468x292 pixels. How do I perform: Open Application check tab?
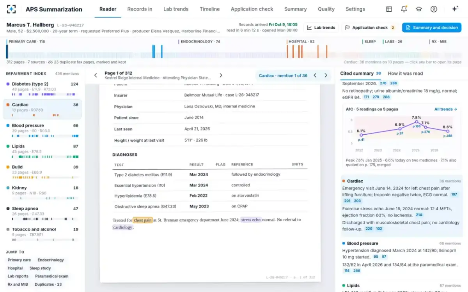tap(252, 9)
